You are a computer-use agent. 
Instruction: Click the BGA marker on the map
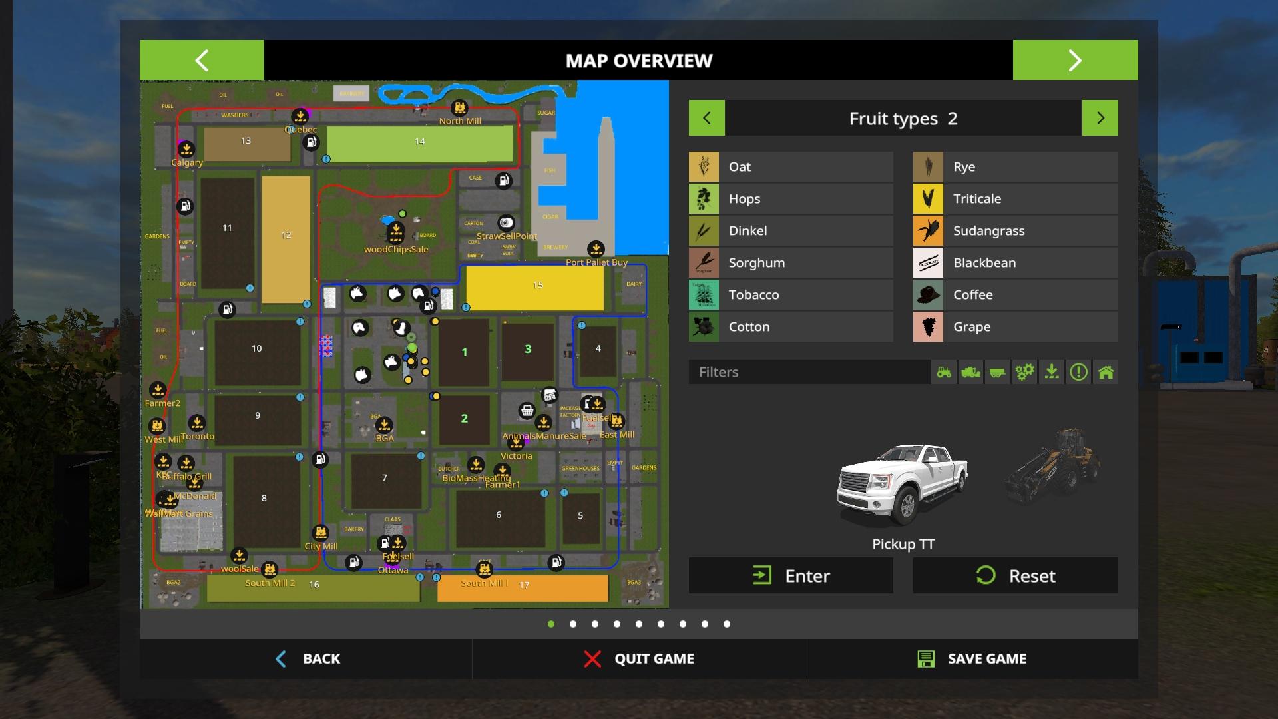point(384,425)
